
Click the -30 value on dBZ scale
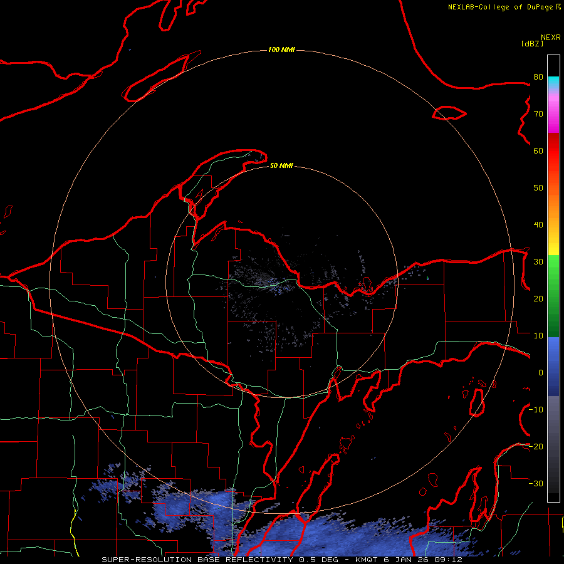click(x=536, y=483)
